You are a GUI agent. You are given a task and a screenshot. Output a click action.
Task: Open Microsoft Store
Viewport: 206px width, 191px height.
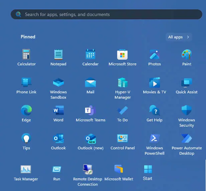(x=123, y=57)
